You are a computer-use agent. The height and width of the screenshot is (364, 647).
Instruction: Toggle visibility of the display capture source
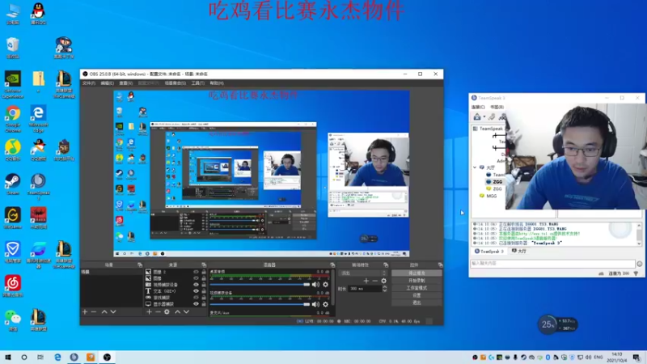click(196, 304)
